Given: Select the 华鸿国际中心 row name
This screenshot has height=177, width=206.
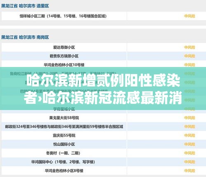Looking at the screenshot, I should point(63,162).
